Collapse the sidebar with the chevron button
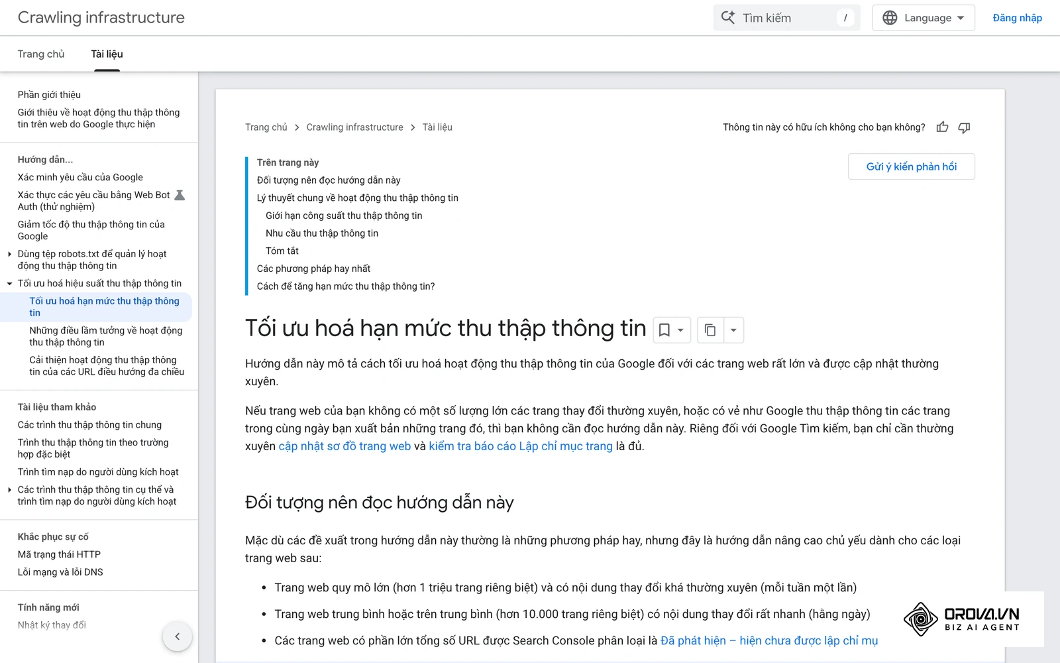Image resolution: width=1060 pixels, height=663 pixels. pos(177,636)
